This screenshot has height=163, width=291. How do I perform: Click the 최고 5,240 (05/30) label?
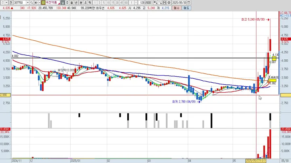[253, 19]
